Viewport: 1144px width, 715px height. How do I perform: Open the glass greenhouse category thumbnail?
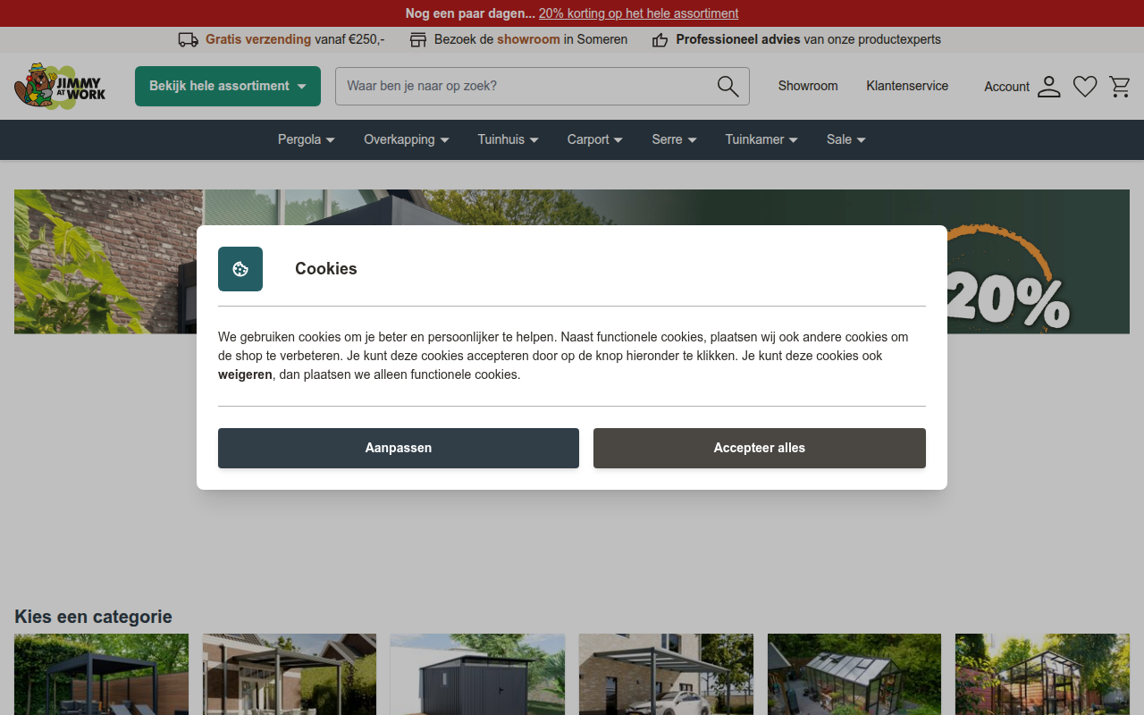(854, 675)
